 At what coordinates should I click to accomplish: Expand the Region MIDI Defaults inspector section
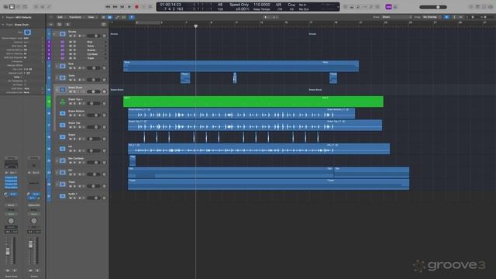pyautogui.click(x=3, y=17)
